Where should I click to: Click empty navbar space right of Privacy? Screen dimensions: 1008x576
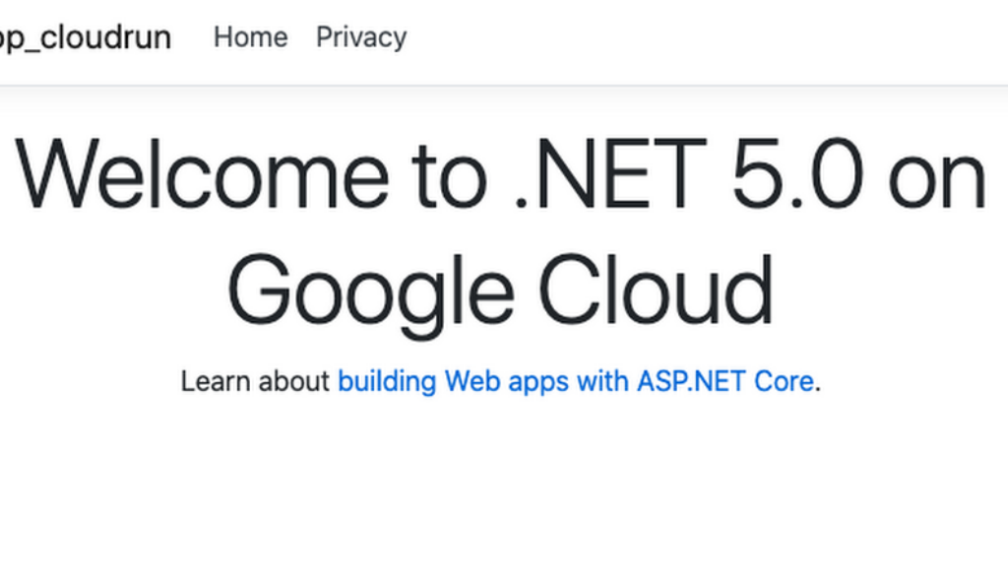689,37
